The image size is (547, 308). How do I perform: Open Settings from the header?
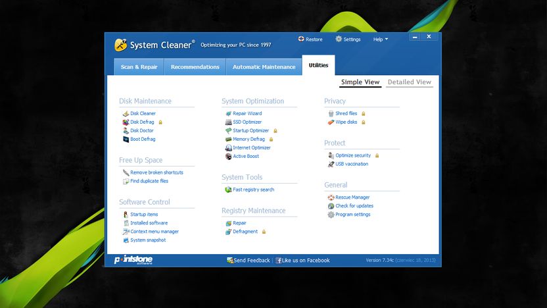[x=348, y=39]
